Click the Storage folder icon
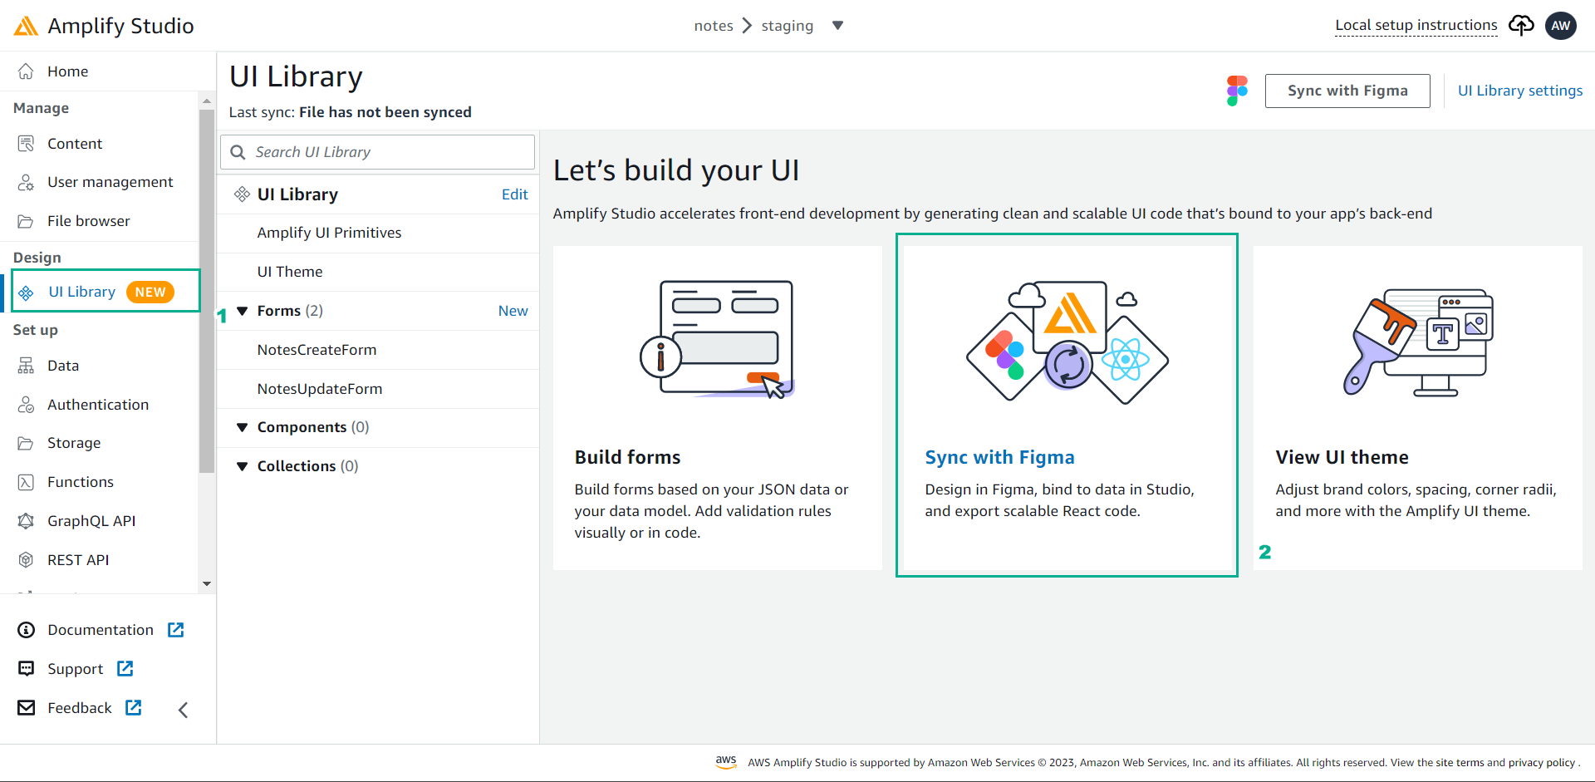 tap(26, 443)
